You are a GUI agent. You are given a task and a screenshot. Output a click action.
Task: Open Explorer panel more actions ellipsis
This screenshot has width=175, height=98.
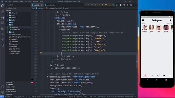28,5
